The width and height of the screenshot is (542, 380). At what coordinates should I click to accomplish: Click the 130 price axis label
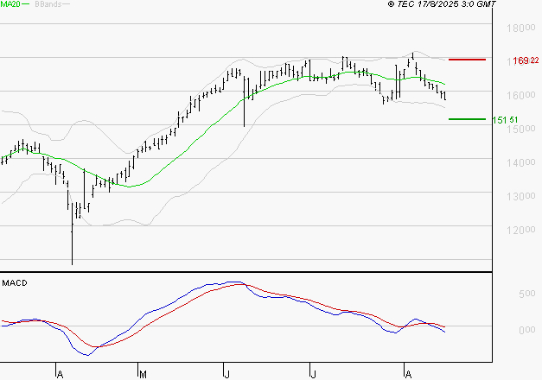(x=521, y=196)
